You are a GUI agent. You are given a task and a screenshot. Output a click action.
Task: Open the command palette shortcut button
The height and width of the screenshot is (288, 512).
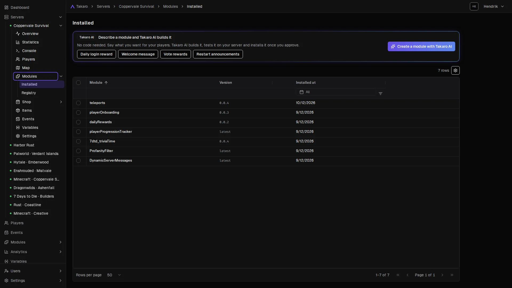click(474, 6)
